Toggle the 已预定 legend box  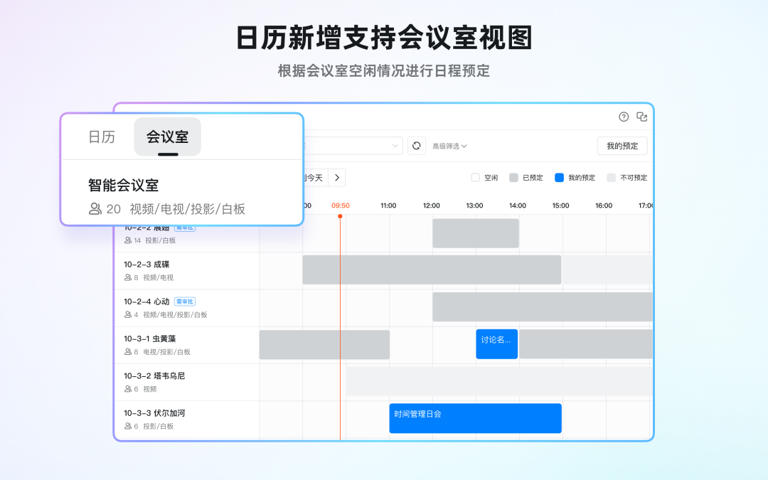click(x=514, y=178)
